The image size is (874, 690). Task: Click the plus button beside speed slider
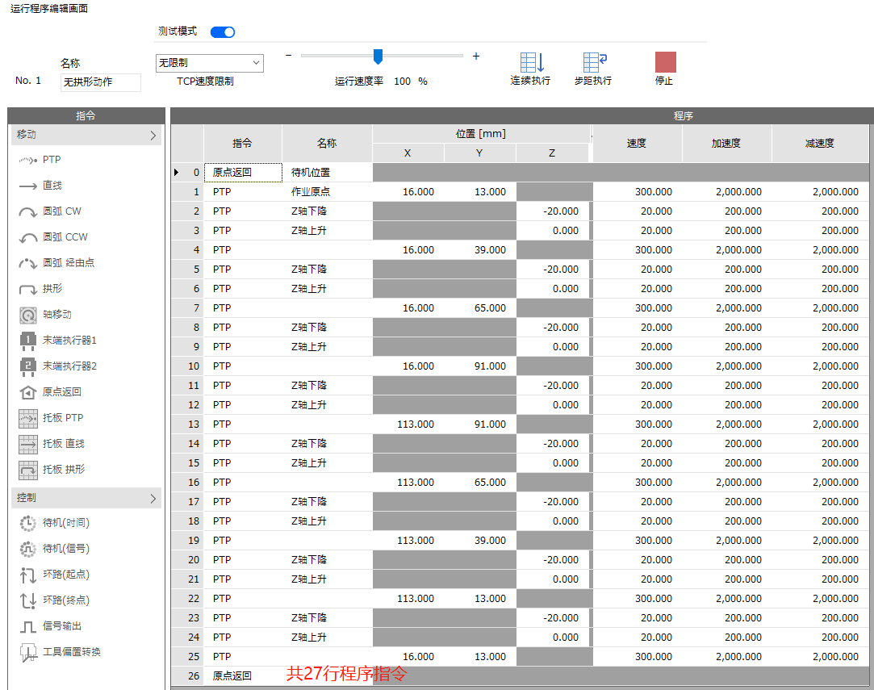(x=476, y=56)
